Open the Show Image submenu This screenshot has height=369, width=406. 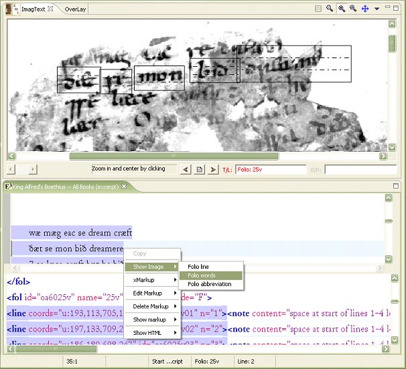152,267
